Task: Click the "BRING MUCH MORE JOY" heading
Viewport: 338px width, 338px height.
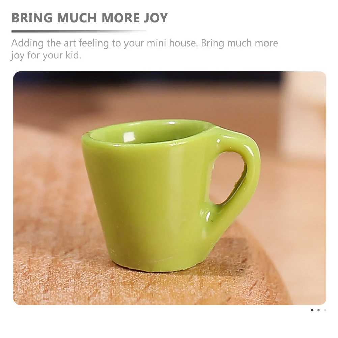Action: (x=89, y=18)
